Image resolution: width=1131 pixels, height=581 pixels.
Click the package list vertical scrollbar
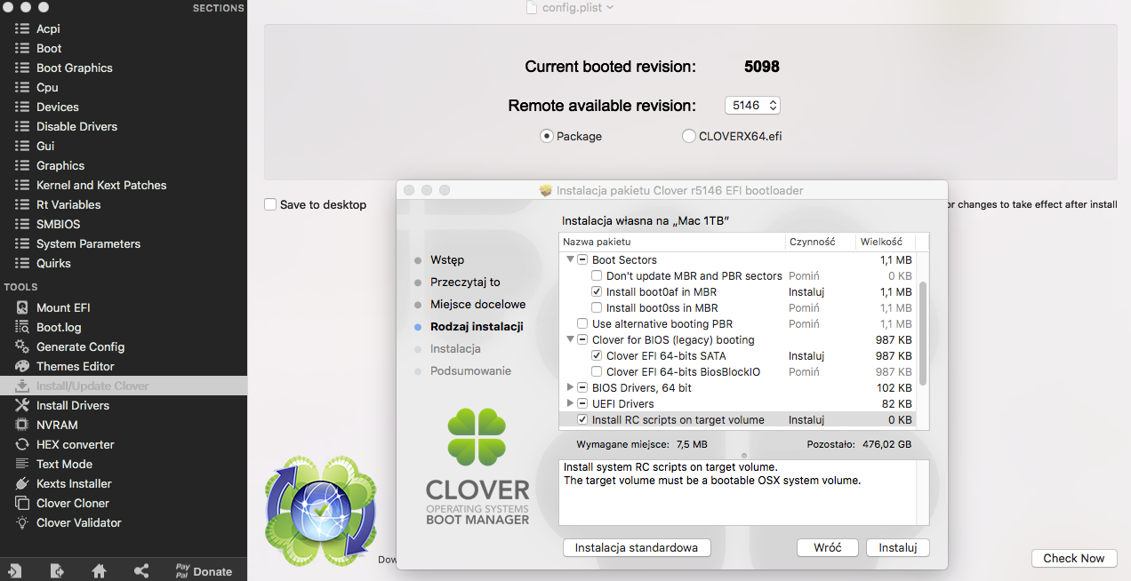pyautogui.click(x=923, y=333)
